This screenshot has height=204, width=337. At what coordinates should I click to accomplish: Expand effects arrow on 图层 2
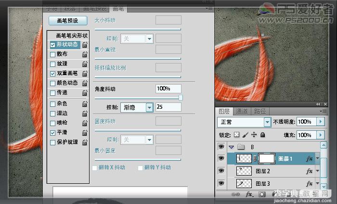pyautogui.click(x=317, y=171)
